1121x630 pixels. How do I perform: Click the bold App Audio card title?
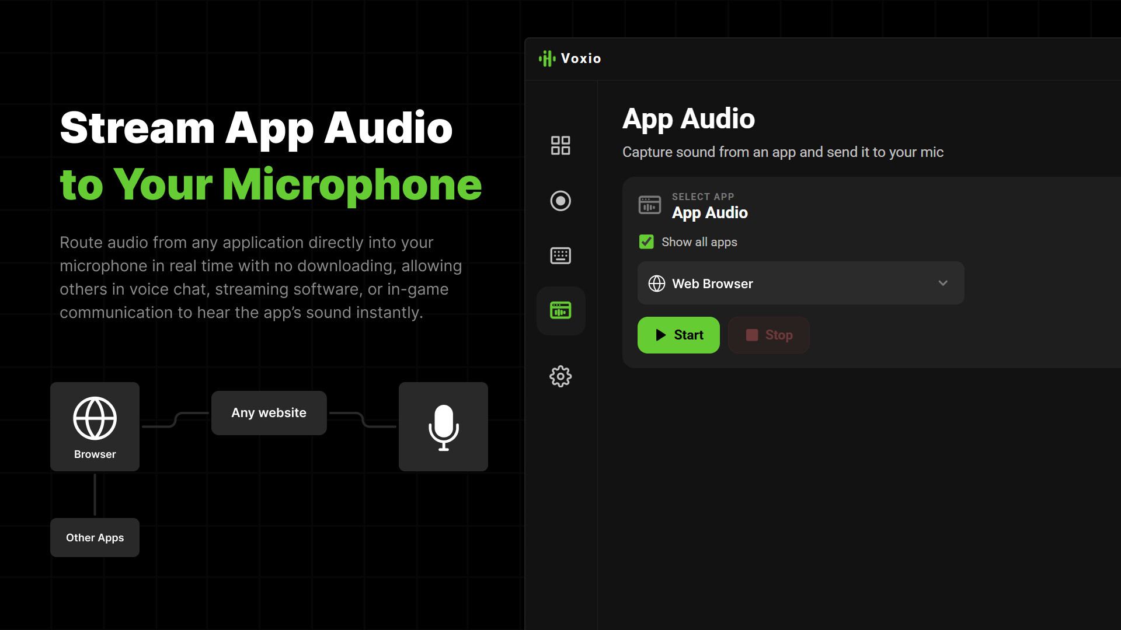coord(710,213)
